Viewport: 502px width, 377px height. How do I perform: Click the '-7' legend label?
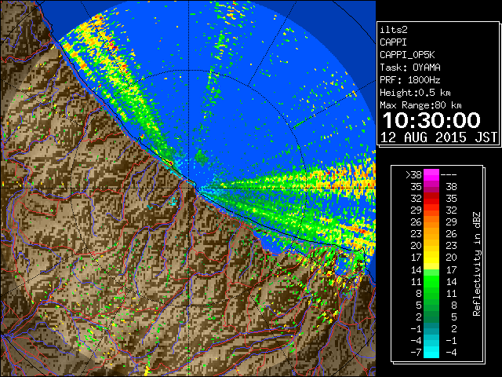[x=416, y=352]
